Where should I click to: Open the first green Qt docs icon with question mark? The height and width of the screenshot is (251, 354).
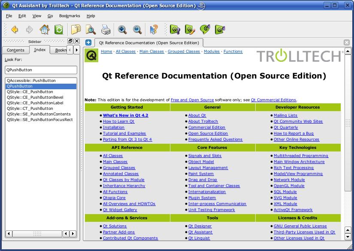click(x=175, y=30)
